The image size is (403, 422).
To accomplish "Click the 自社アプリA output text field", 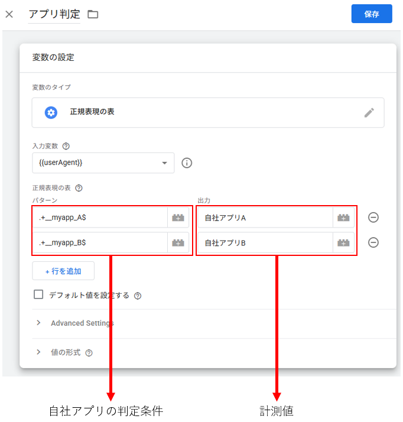I will [x=265, y=218].
